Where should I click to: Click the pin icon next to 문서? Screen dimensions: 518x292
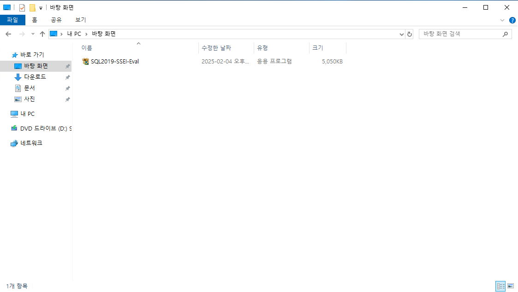(x=67, y=88)
